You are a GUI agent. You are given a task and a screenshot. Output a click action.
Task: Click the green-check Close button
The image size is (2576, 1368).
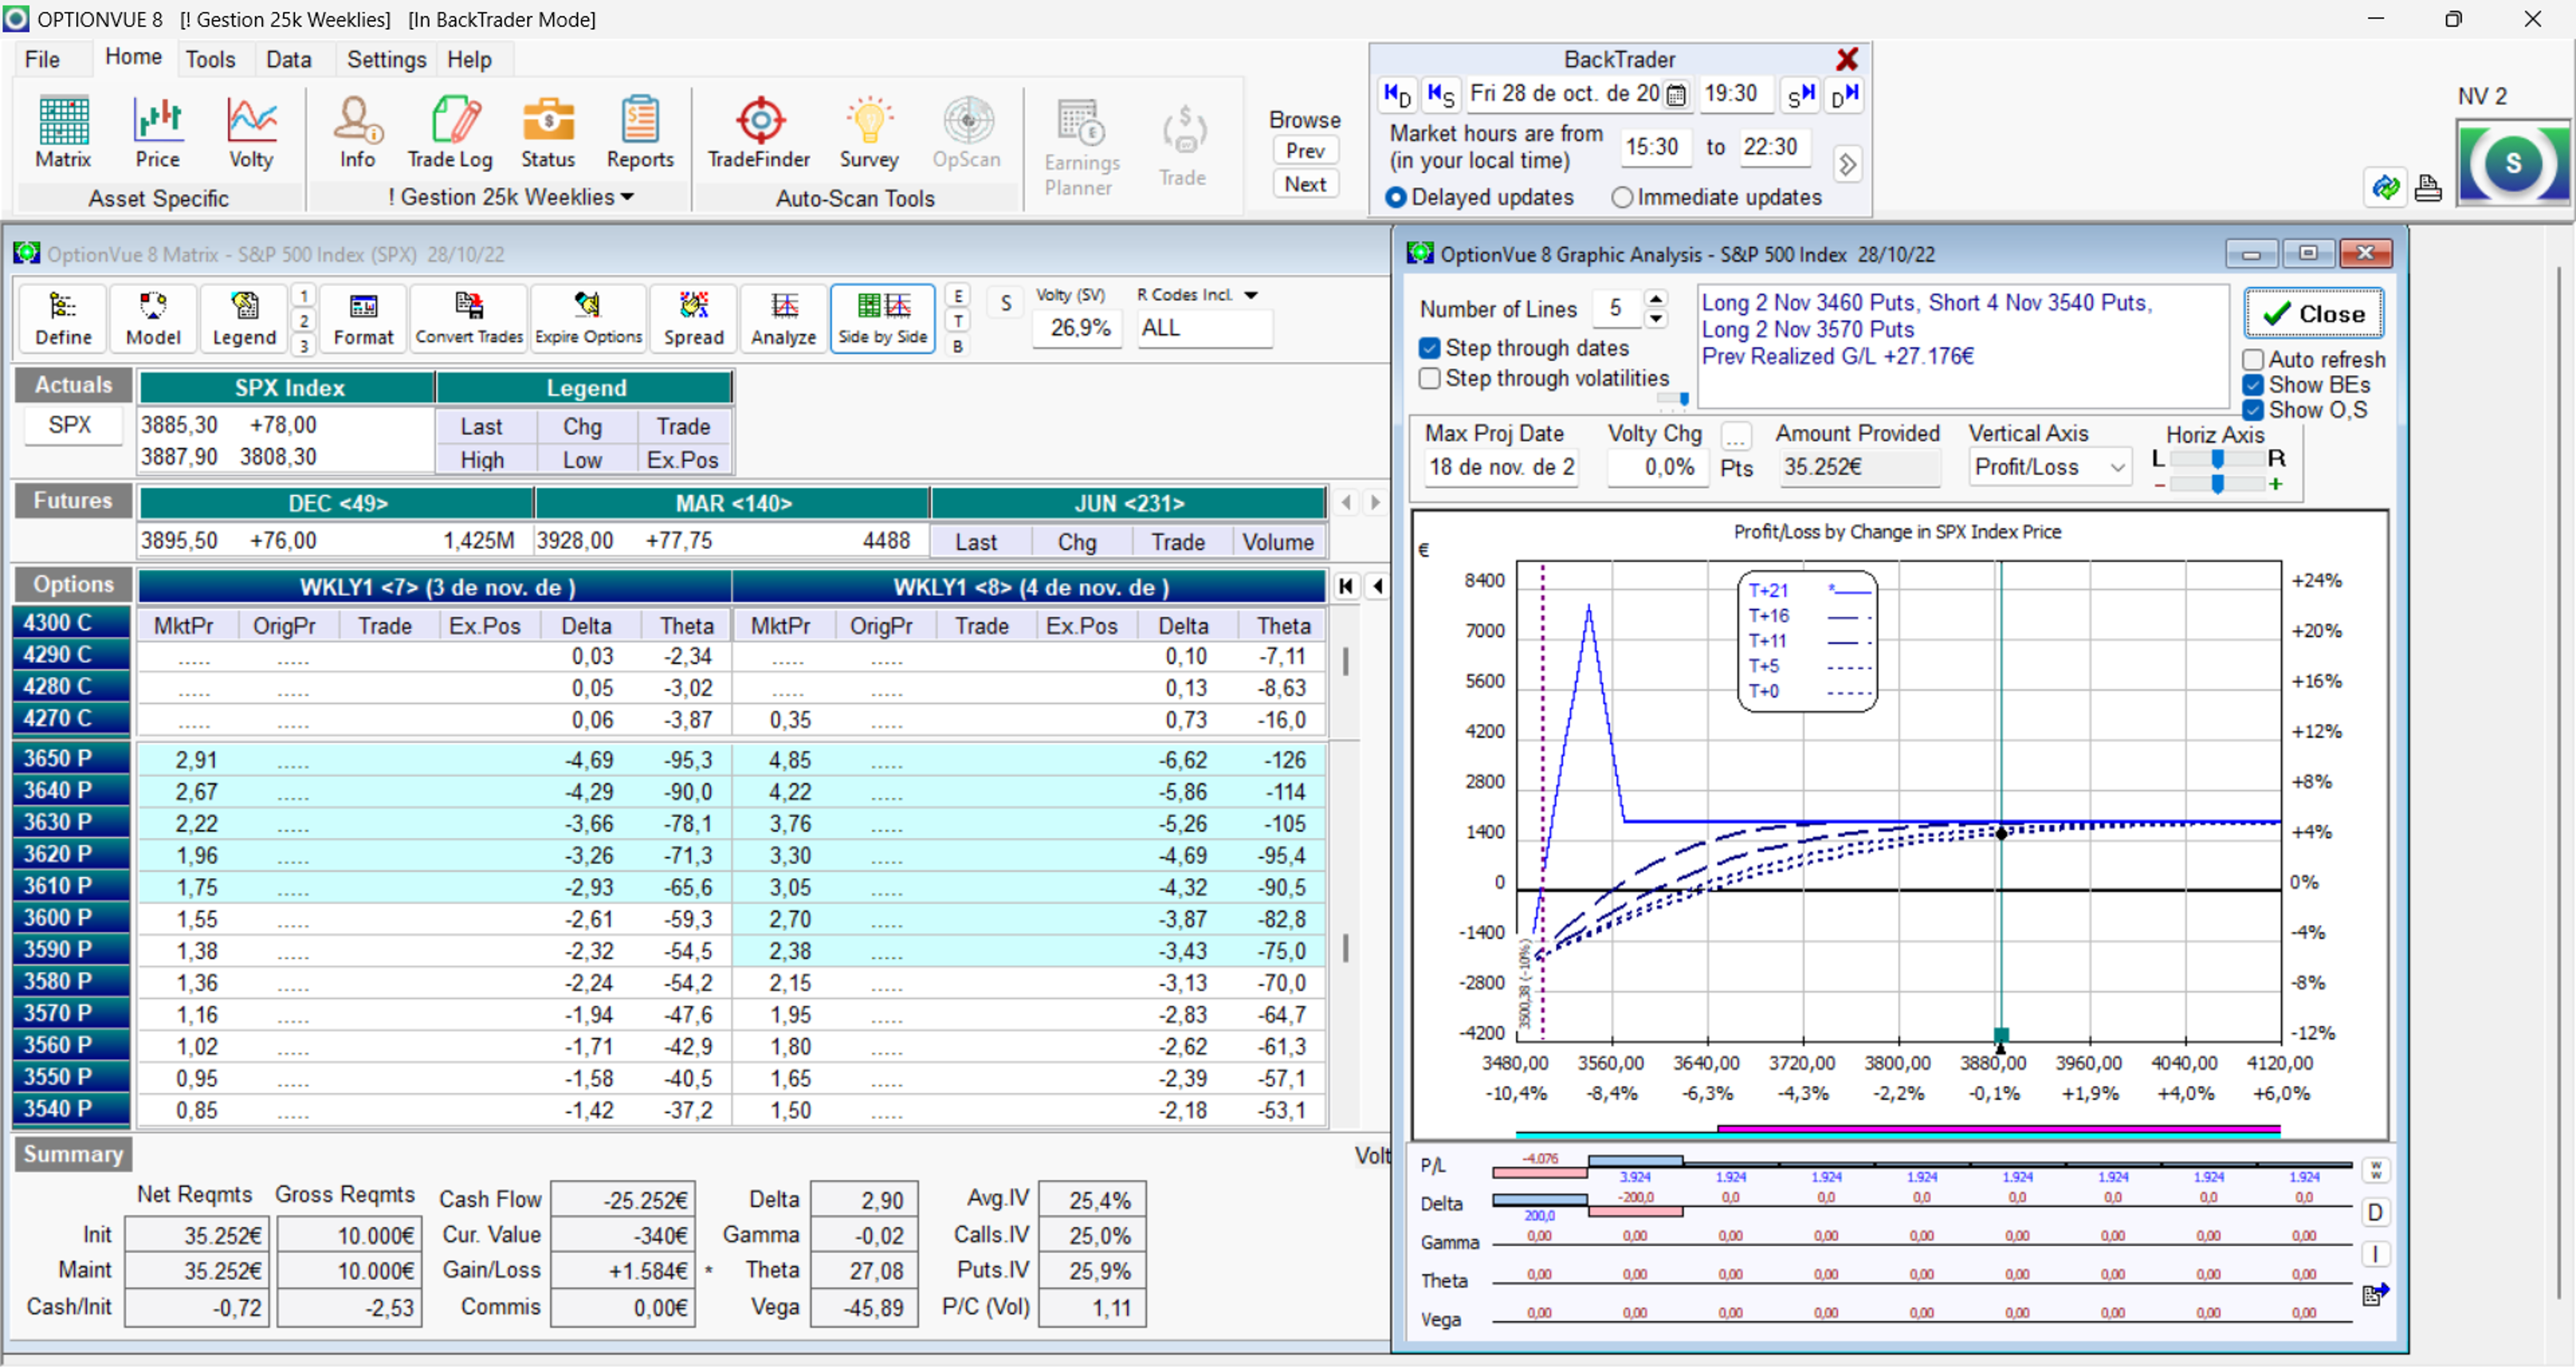[2313, 313]
